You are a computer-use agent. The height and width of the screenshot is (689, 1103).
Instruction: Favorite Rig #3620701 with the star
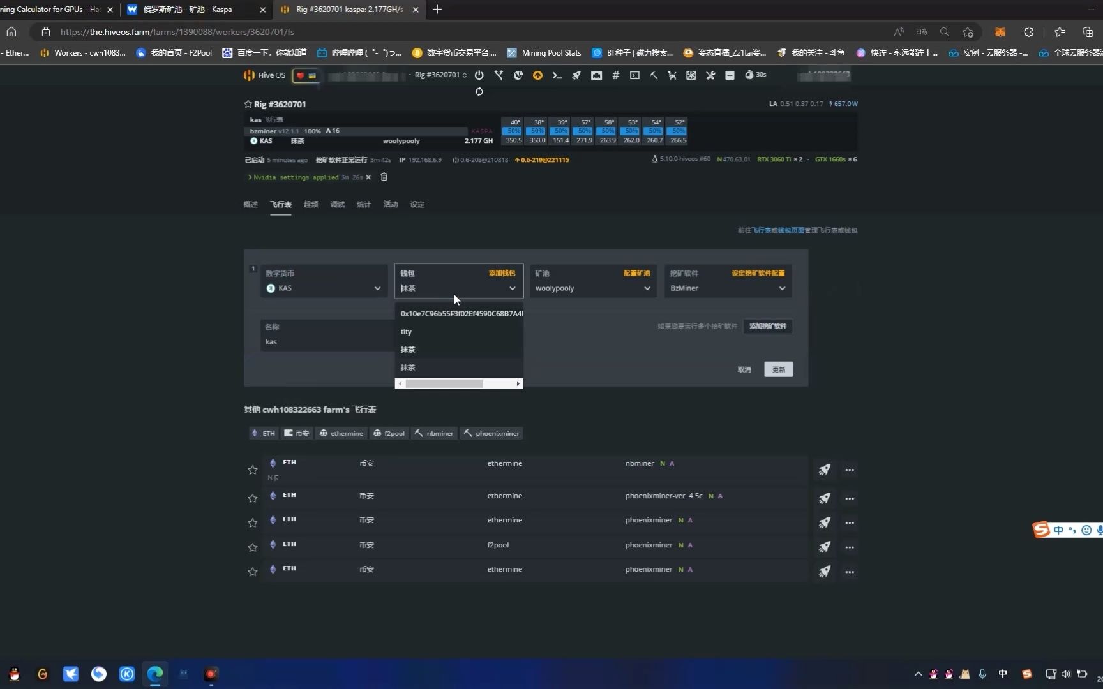tap(248, 104)
